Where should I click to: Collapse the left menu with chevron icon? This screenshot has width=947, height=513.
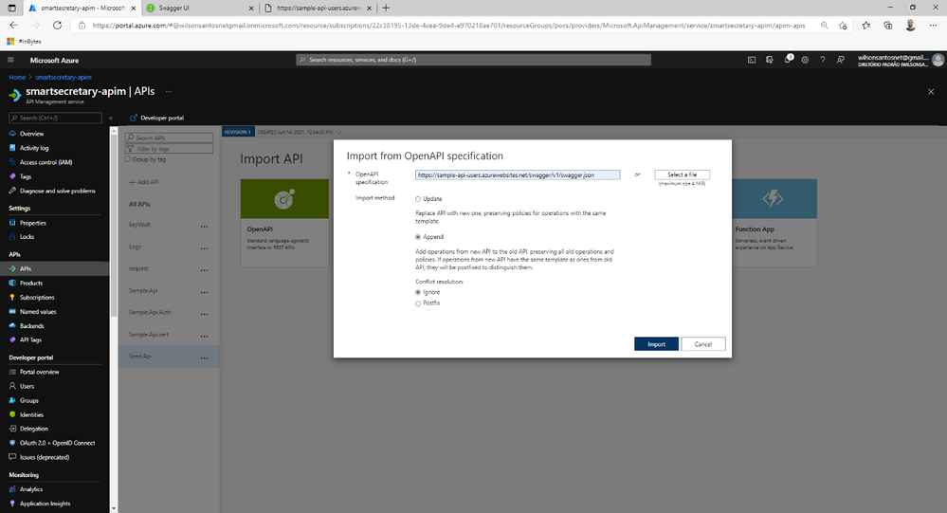pyautogui.click(x=111, y=118)
